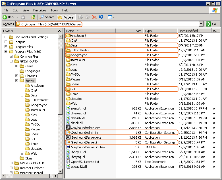The height and width of the screenshot is (180, 222).
Task: Toggle the Folders pane button
Action: tap(66, 17)
